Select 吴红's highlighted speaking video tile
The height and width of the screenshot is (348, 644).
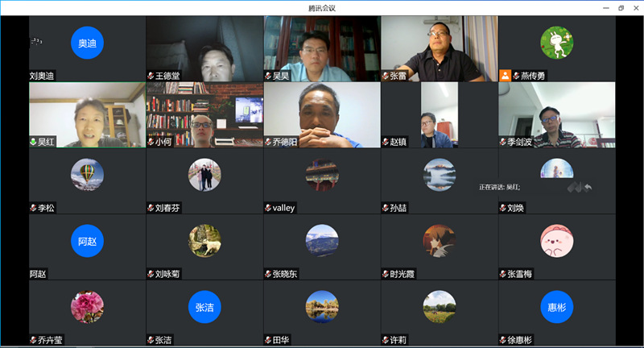(87, 113)
